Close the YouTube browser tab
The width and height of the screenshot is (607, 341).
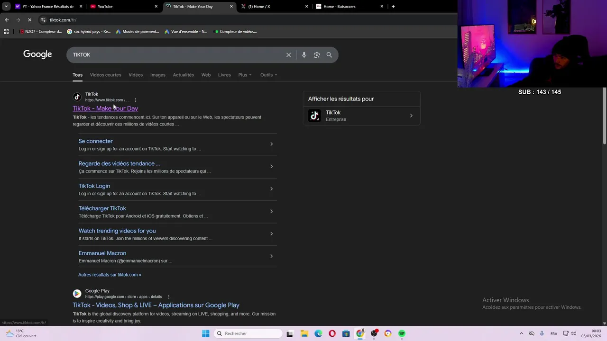pyautogui.click(x=156, y=7)
